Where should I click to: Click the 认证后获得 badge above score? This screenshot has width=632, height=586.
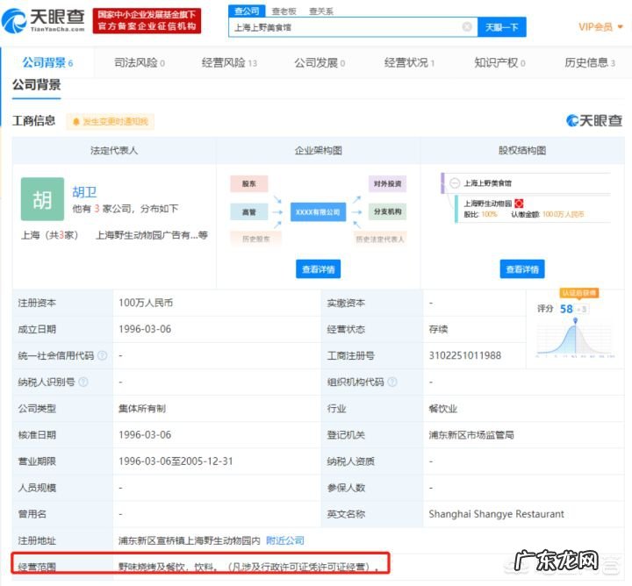click(x=578, y=293)
